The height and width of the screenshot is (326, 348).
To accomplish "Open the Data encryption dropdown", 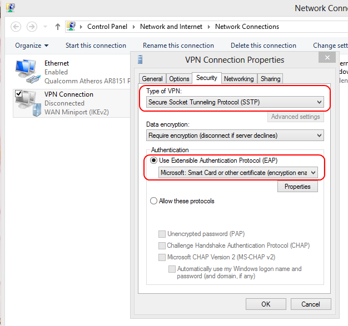I will tap(235, 136).
